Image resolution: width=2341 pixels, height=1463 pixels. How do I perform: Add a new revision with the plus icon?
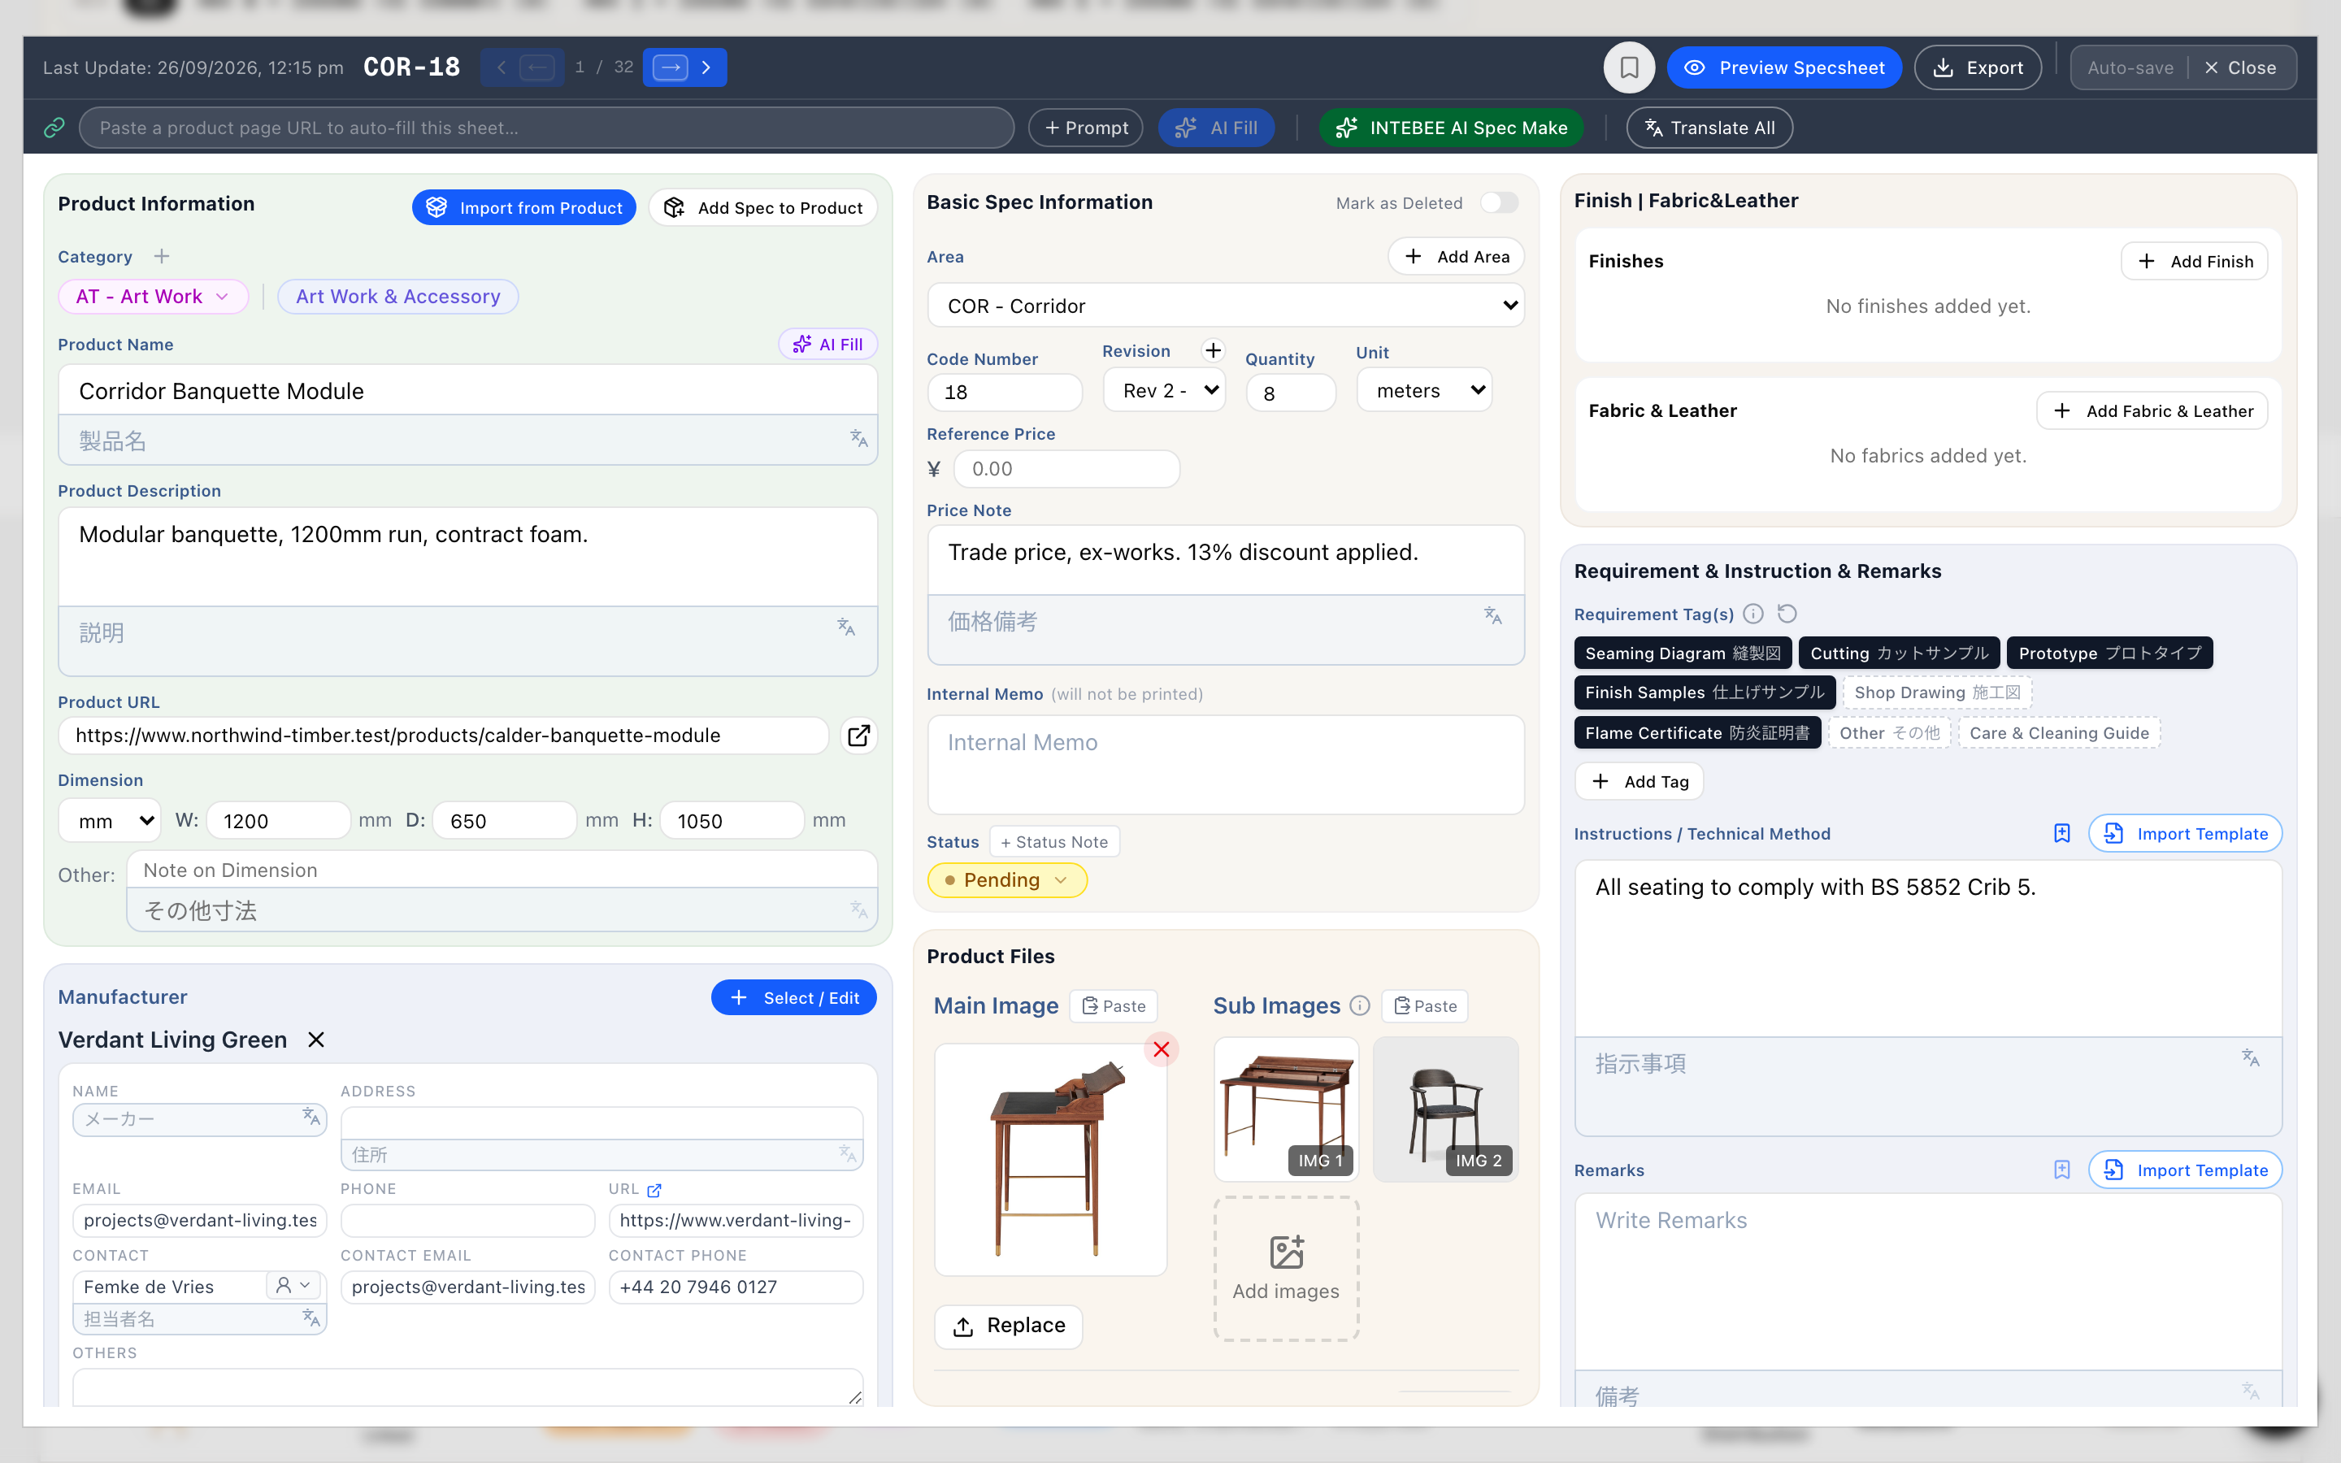(x=1213, y=350)
